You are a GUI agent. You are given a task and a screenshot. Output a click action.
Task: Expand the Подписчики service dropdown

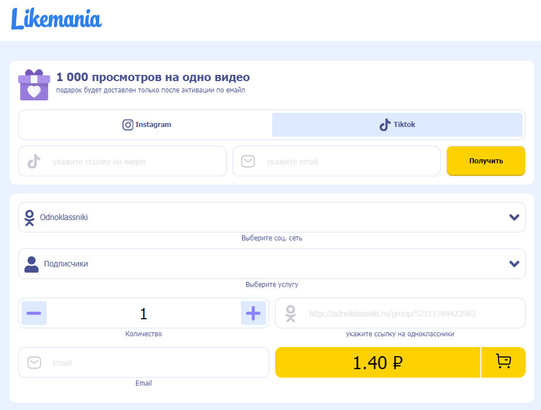[272, 264]
